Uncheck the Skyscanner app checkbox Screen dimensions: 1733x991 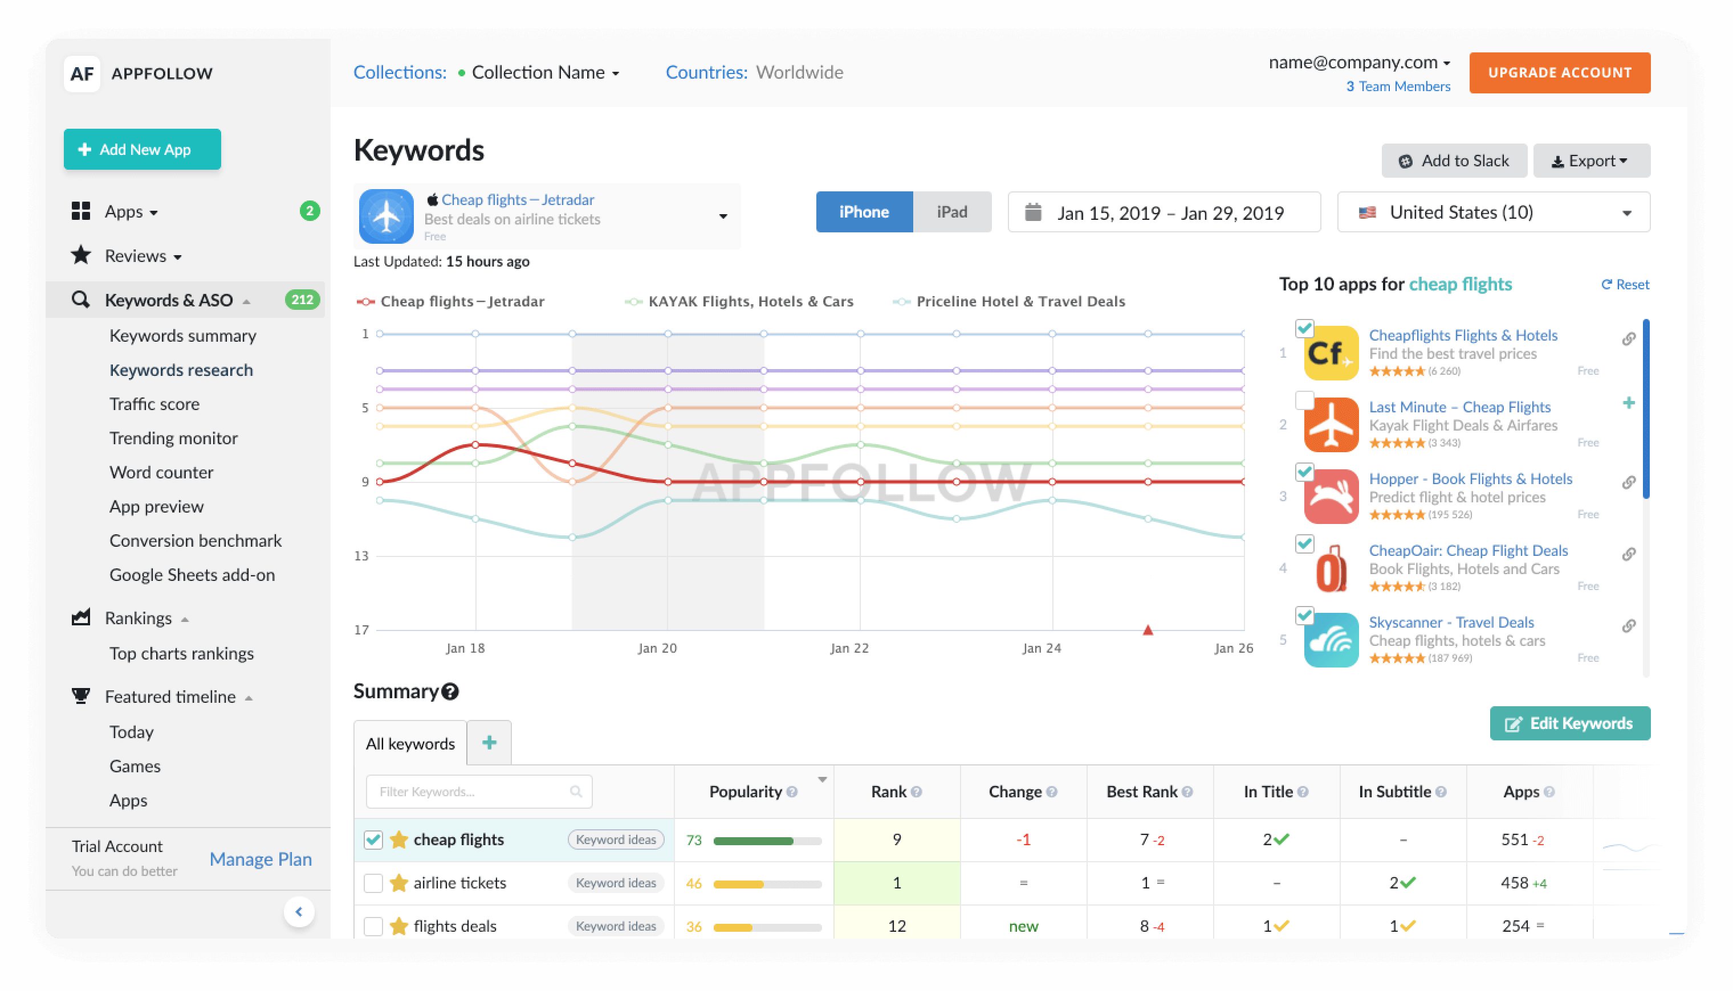(x=1304, y=615)
